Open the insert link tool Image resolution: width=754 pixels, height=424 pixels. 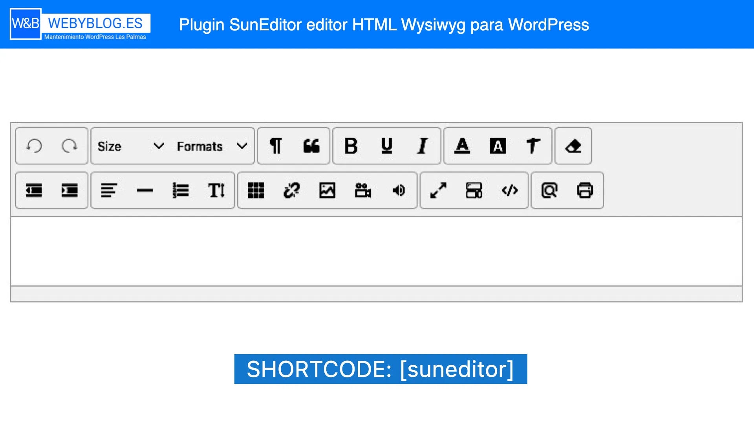pos(292,191)
